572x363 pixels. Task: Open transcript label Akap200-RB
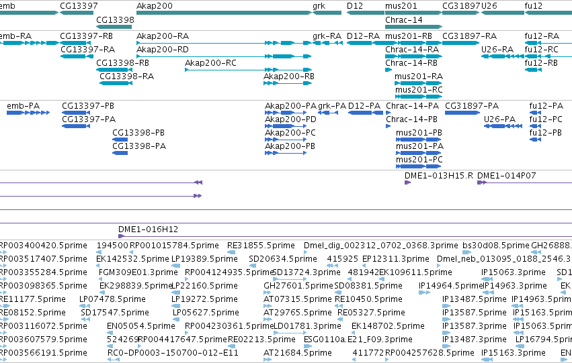pos(289,76)
